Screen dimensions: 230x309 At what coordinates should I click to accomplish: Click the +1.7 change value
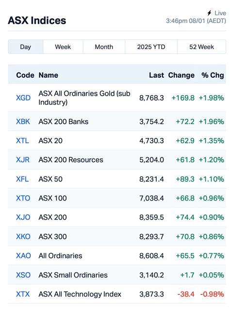[x=187, y=275]
